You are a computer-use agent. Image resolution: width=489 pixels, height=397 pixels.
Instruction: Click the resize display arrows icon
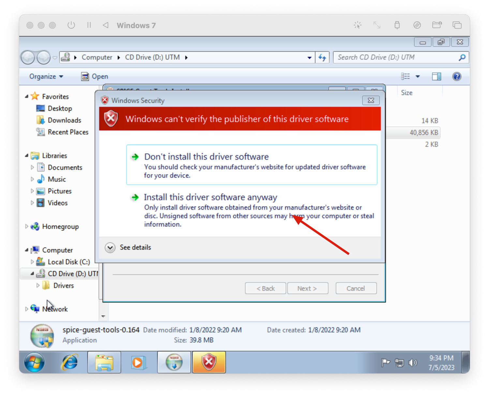pos(377,25)
